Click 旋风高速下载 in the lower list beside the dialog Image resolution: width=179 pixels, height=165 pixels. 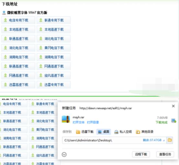coord(43,155)
